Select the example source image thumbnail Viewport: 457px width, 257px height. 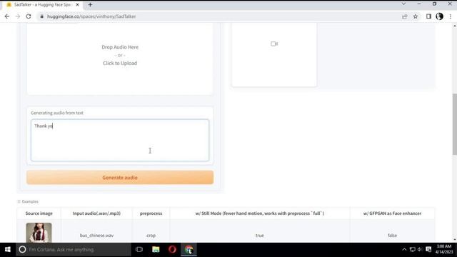(39, 233)
